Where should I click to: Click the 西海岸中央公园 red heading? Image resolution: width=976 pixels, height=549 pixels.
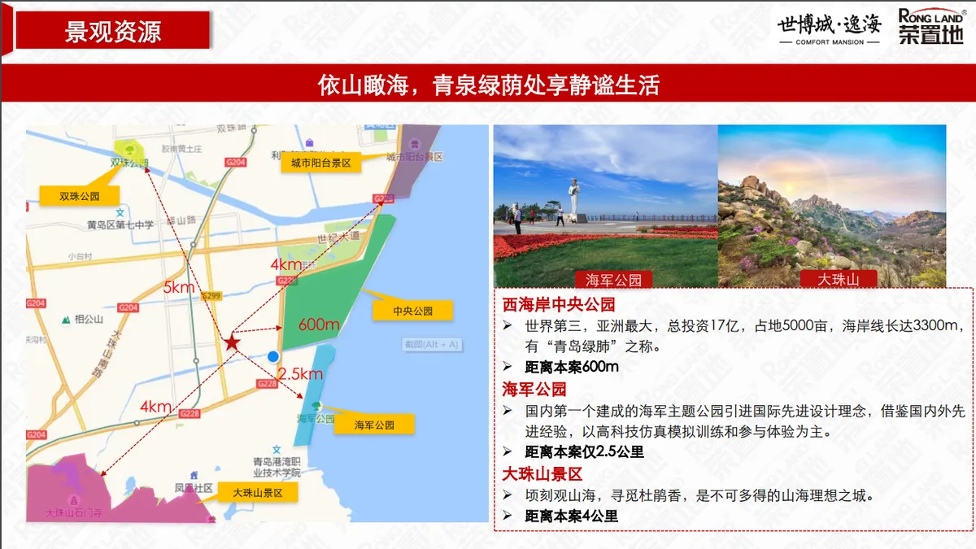558,305
